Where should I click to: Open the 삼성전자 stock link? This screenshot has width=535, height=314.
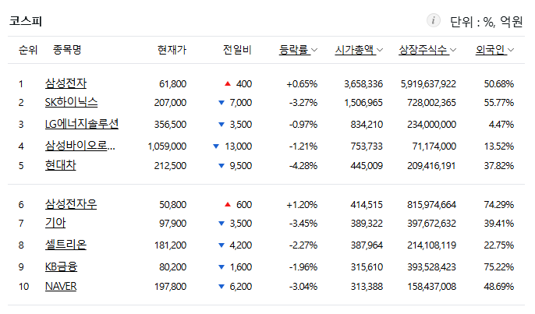(x=66, y=83)
